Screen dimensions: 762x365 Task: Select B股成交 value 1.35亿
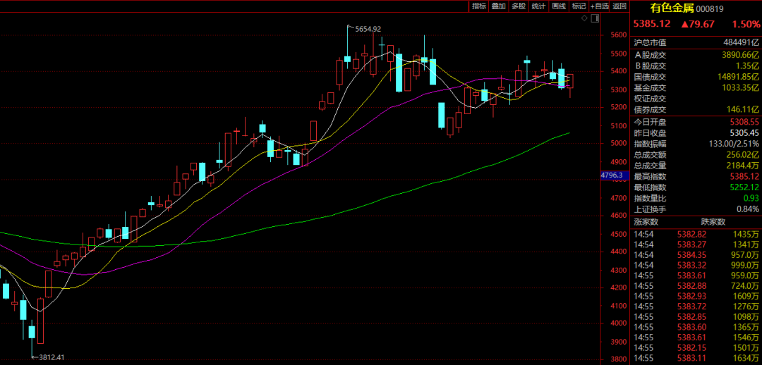[x=746, y=66]
